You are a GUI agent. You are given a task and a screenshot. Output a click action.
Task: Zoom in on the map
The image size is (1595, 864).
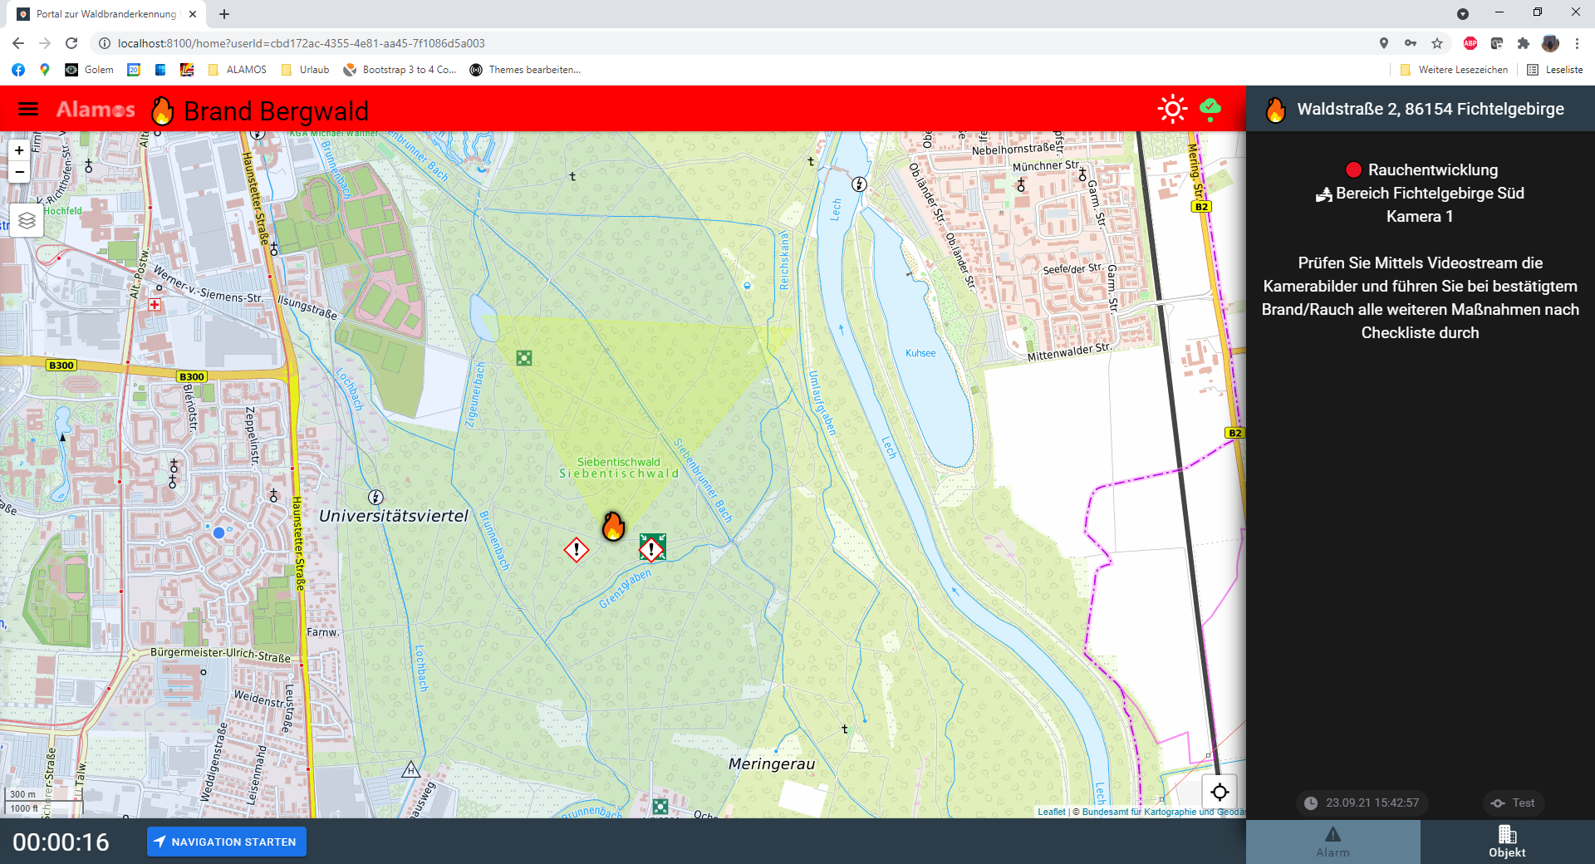[19, 150]
